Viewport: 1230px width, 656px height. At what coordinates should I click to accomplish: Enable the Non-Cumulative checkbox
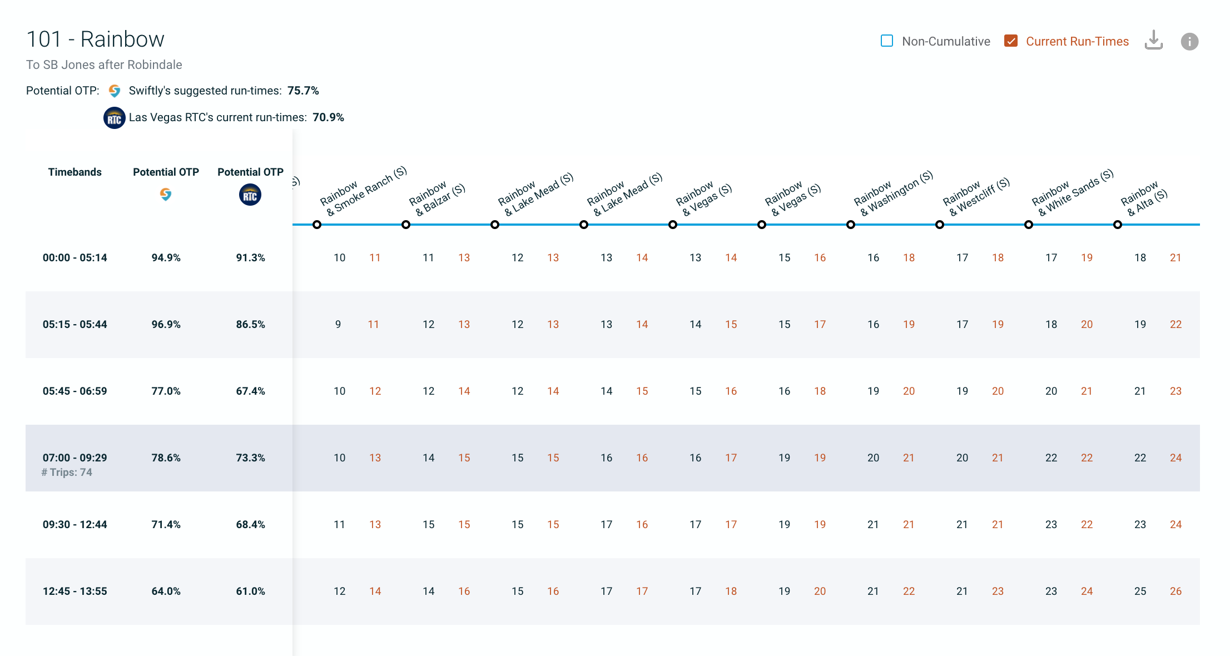(x=887, y=41)
